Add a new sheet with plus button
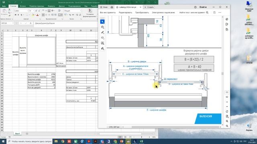 pos(27,134)
